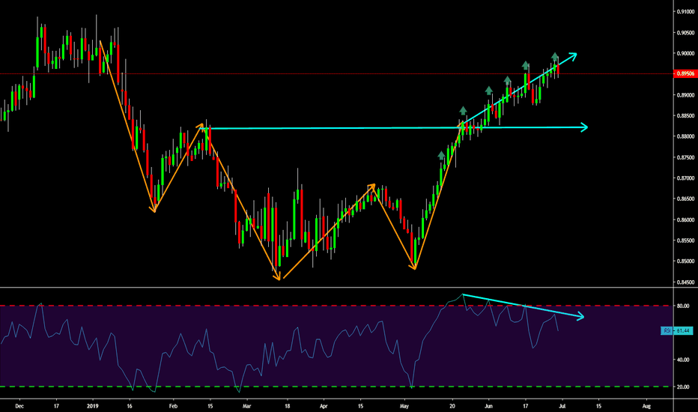The width and height of the screenshot is (698, 412).
Task: Click the 0.90500 price axis label
Action: (x=685, y=32)
